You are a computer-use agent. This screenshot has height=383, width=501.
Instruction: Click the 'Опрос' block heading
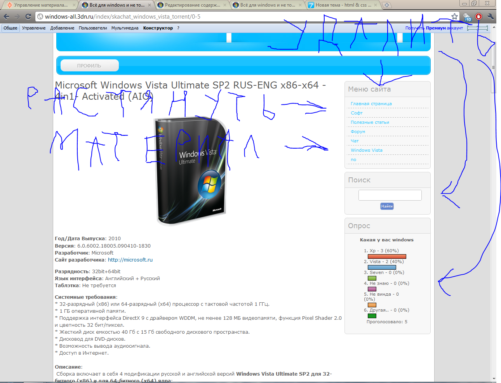pos(359,226)
